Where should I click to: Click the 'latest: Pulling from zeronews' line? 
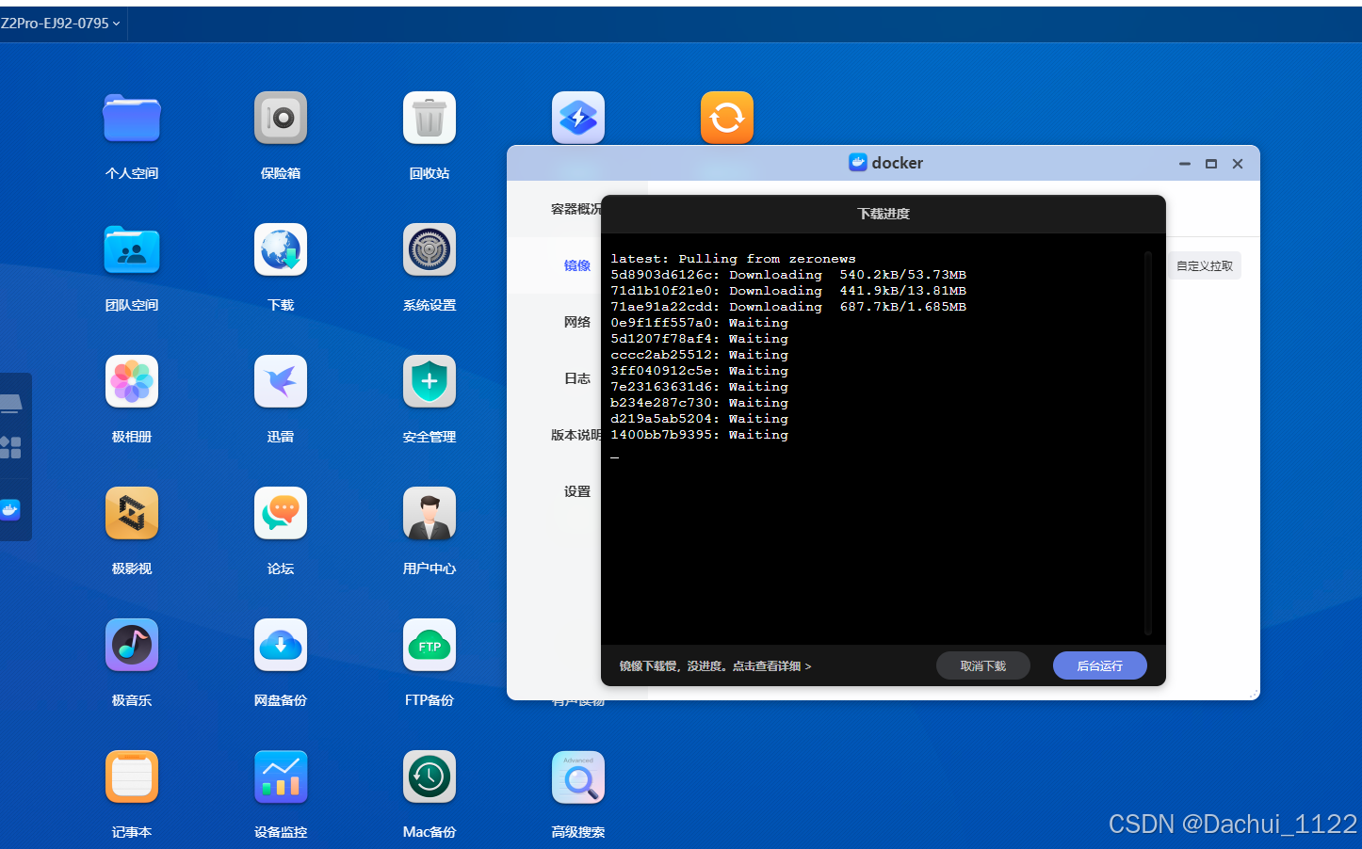(733, 259)
